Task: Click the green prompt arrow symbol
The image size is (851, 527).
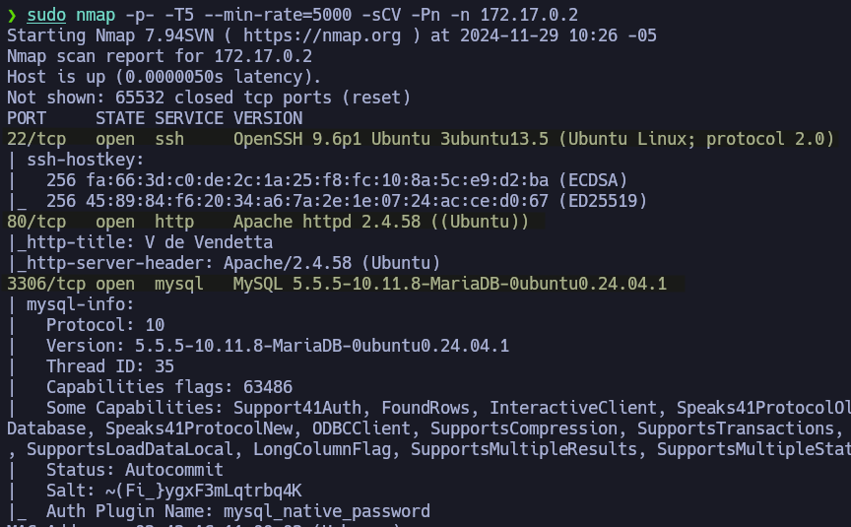Action: [x=12, y=15]
